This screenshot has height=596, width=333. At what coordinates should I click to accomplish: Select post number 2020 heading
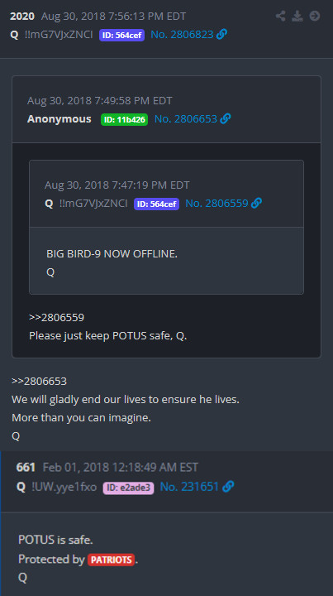(x=22, y=17)
